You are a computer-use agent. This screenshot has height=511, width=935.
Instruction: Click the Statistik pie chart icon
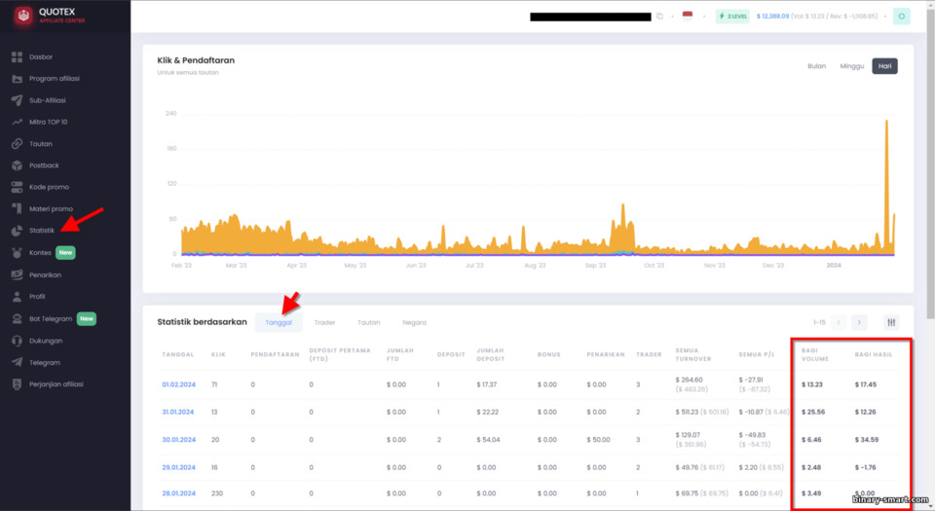click(x=17, y=231)
